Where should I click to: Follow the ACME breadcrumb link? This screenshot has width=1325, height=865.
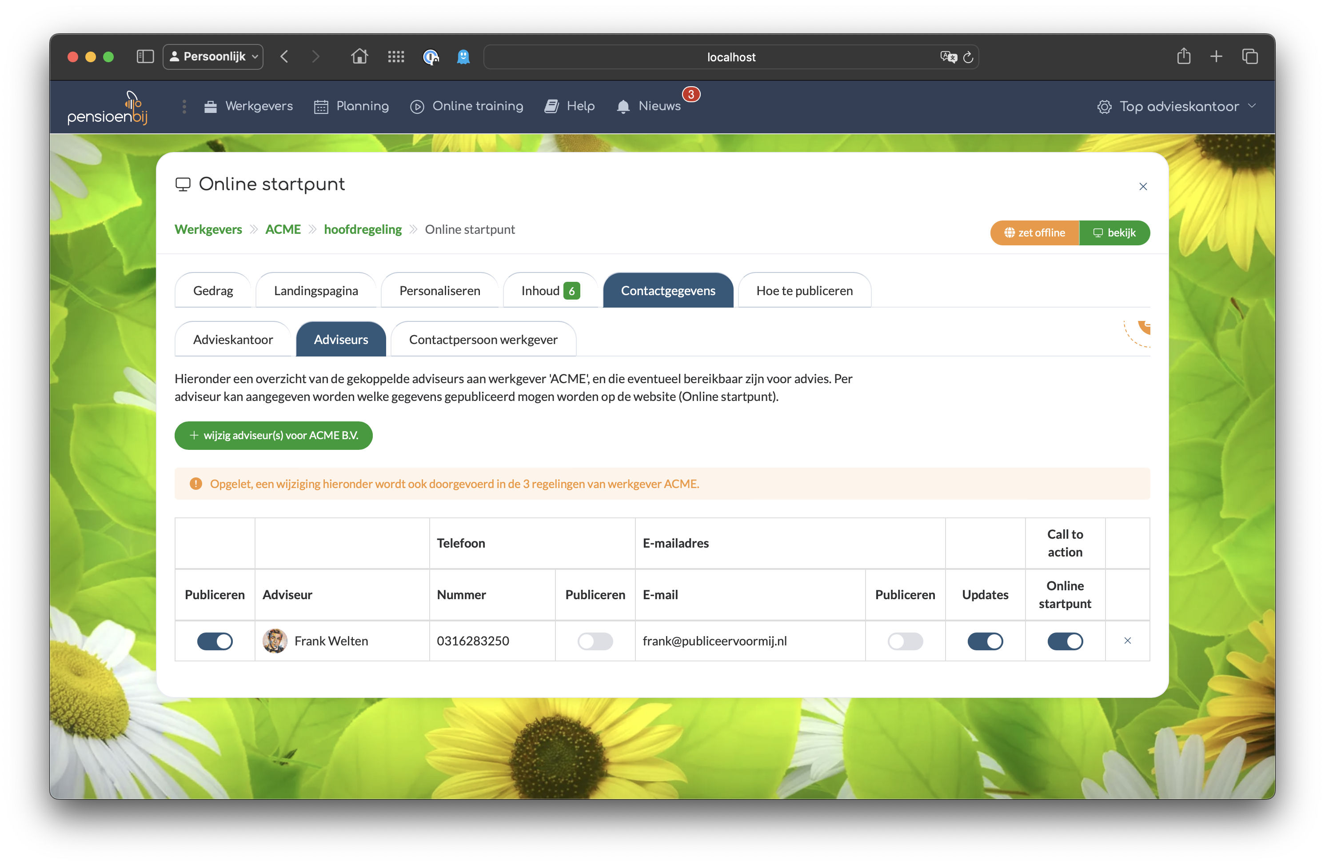283,229
